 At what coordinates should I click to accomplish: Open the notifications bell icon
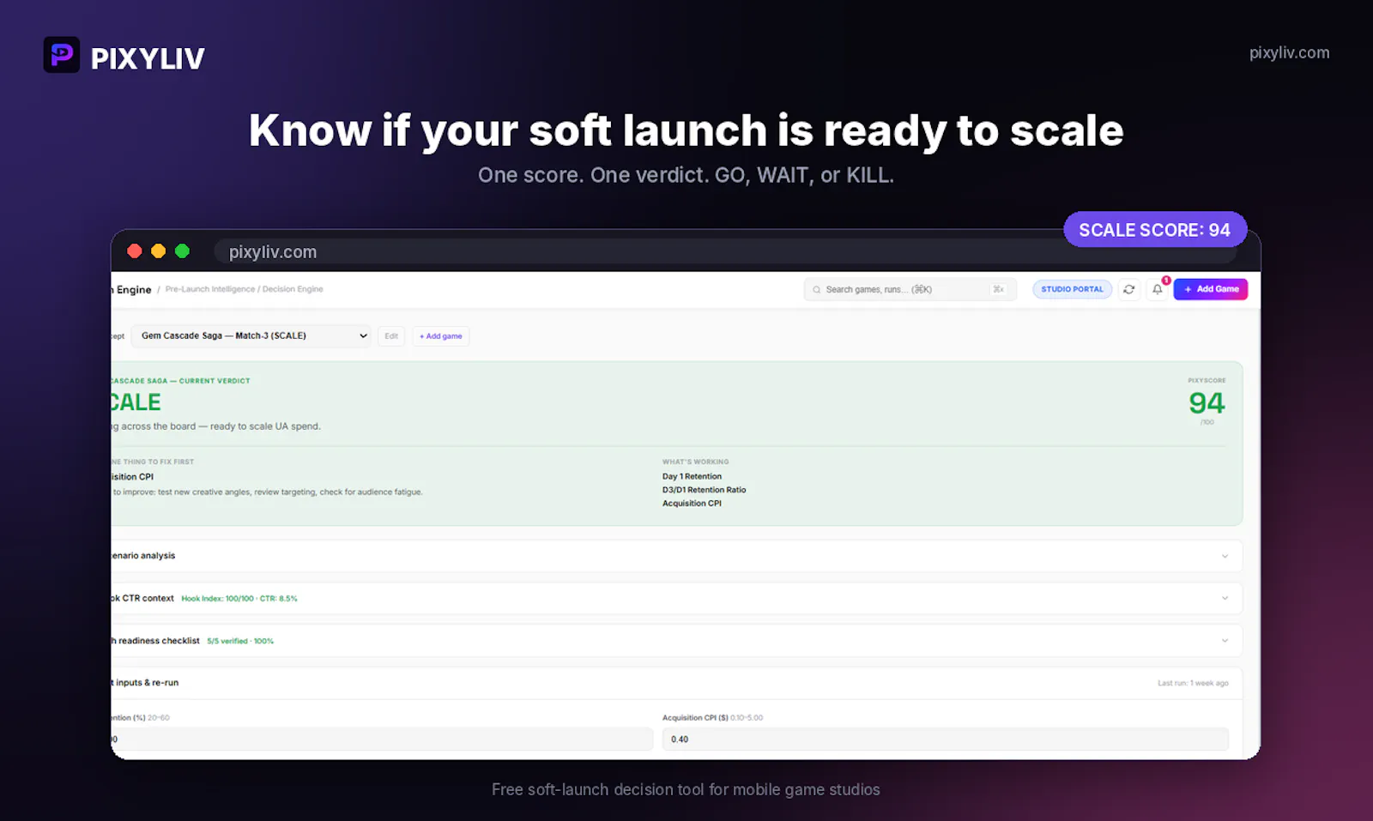click(x=1158, y=289)
